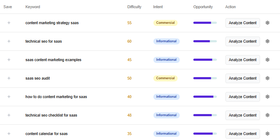Click the Intent column header

[x=158, y=7]
